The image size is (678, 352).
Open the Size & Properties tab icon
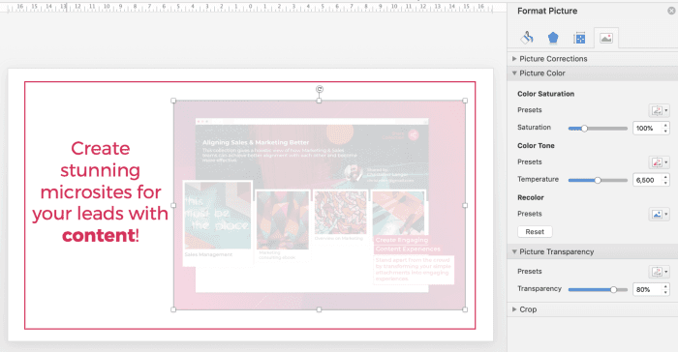(x=579, y=39)
